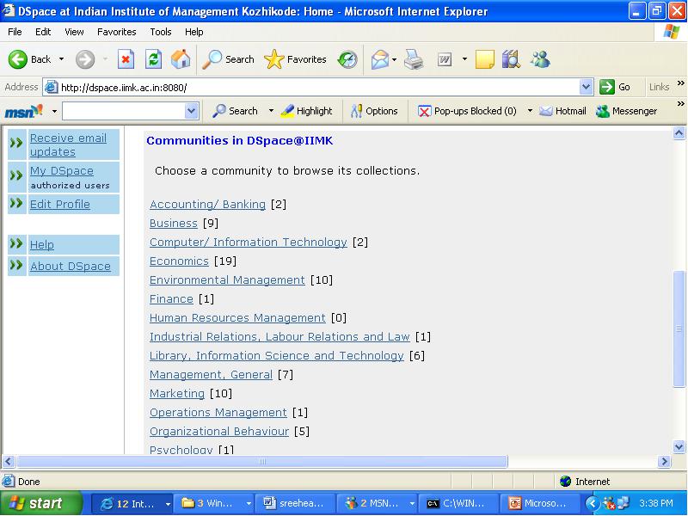Click the page icon beside the address
Viewport: 688px width, 516px height.
(x=52, y=87)
